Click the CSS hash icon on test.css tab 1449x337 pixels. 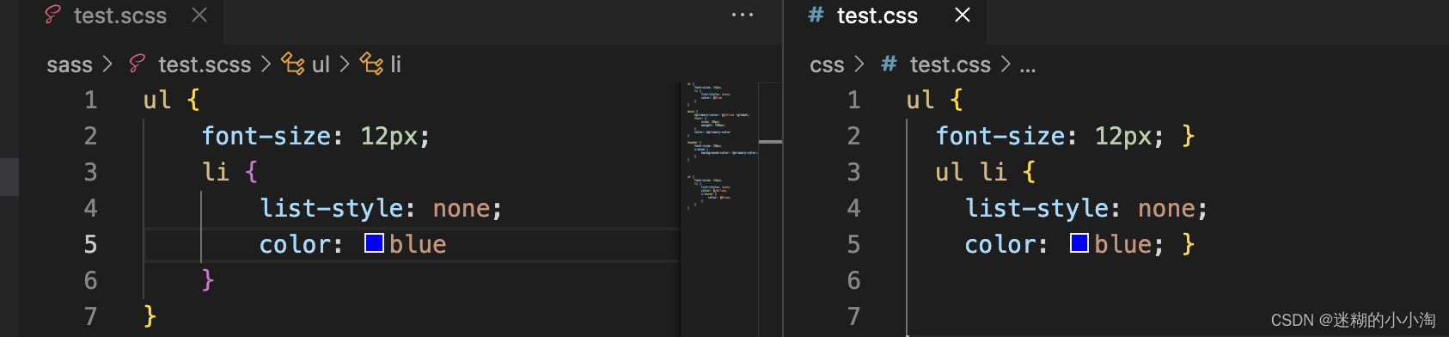(816, 15)
